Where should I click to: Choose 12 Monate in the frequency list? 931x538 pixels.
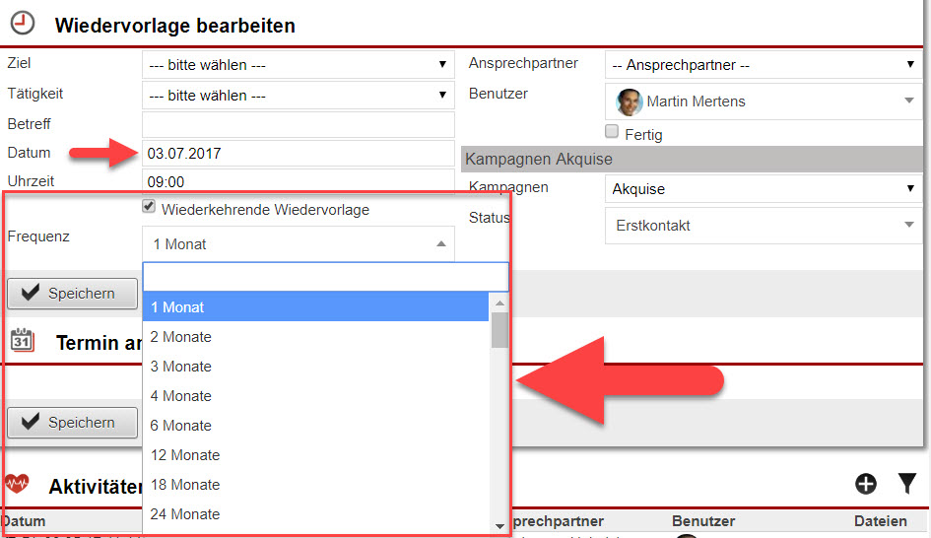(185, 455)
